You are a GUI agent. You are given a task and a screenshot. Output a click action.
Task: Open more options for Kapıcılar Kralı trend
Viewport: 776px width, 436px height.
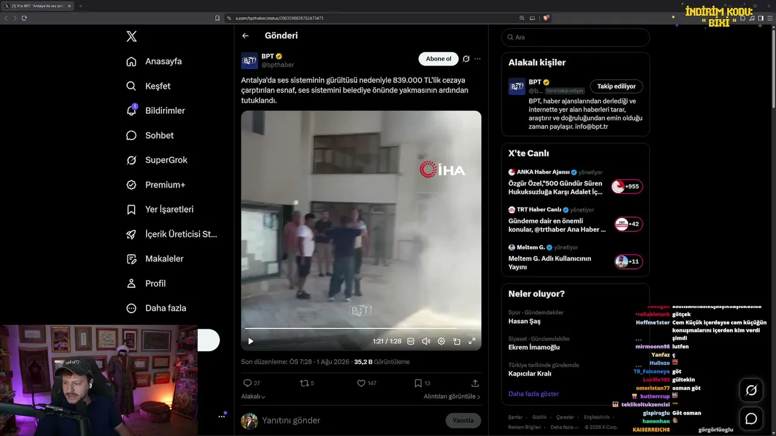click(x=638, y=366)
